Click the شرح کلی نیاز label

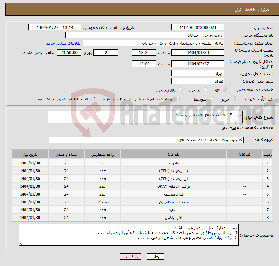point(259,117)
